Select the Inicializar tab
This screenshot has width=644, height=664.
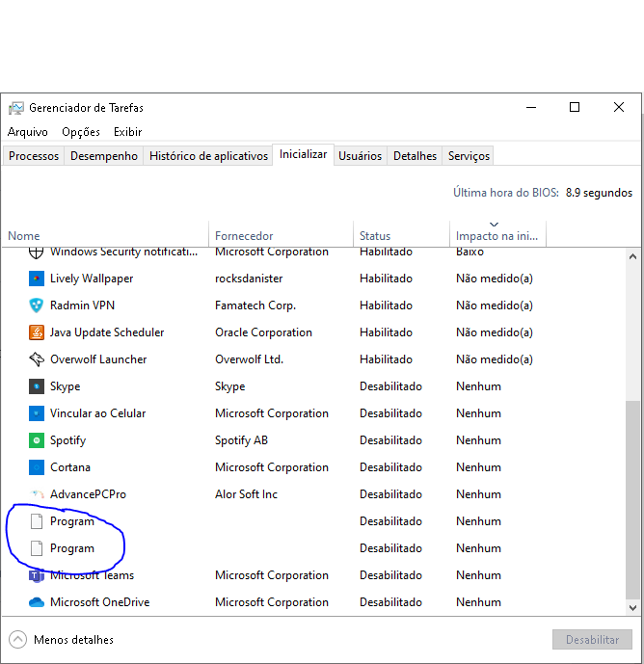click(x=303, y=154)
